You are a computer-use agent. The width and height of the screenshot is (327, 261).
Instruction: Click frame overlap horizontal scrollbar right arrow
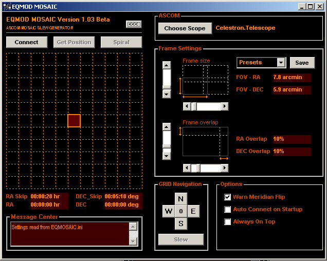225,168
